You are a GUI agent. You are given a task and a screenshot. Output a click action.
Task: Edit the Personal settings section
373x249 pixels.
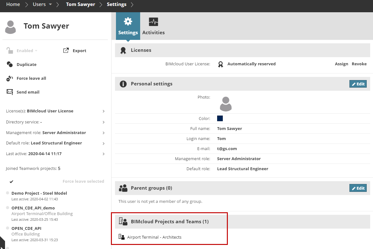[x=358, y=84]
